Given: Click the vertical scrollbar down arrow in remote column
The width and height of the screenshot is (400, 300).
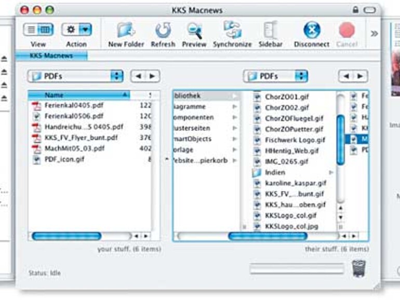Looking at the screenshot, I should (341, 217).
